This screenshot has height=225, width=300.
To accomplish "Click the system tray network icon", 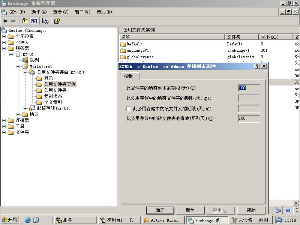I will tap(279, 220).
